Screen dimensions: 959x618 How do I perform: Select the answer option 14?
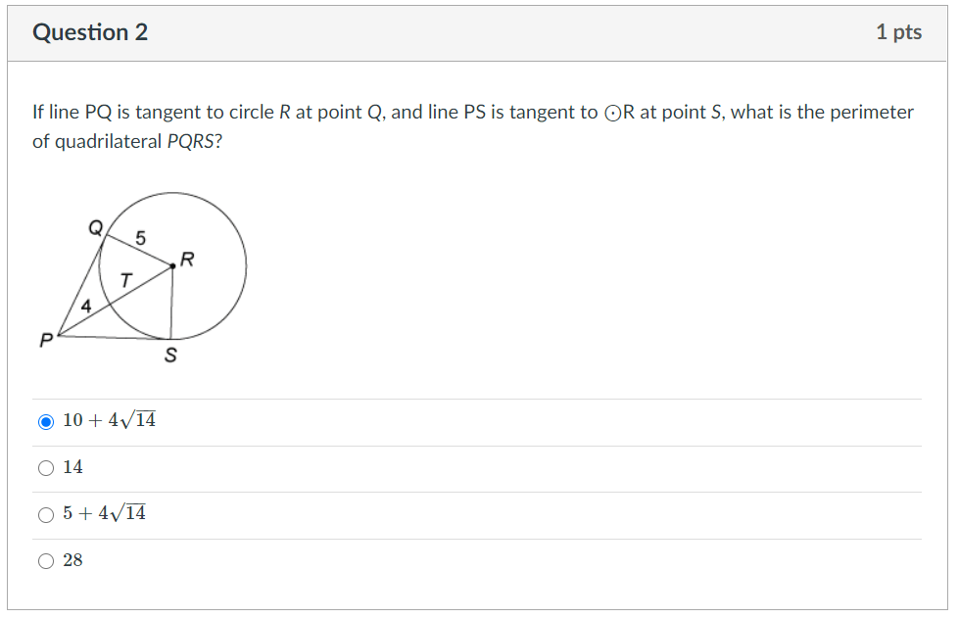click(x=46, y=467)
